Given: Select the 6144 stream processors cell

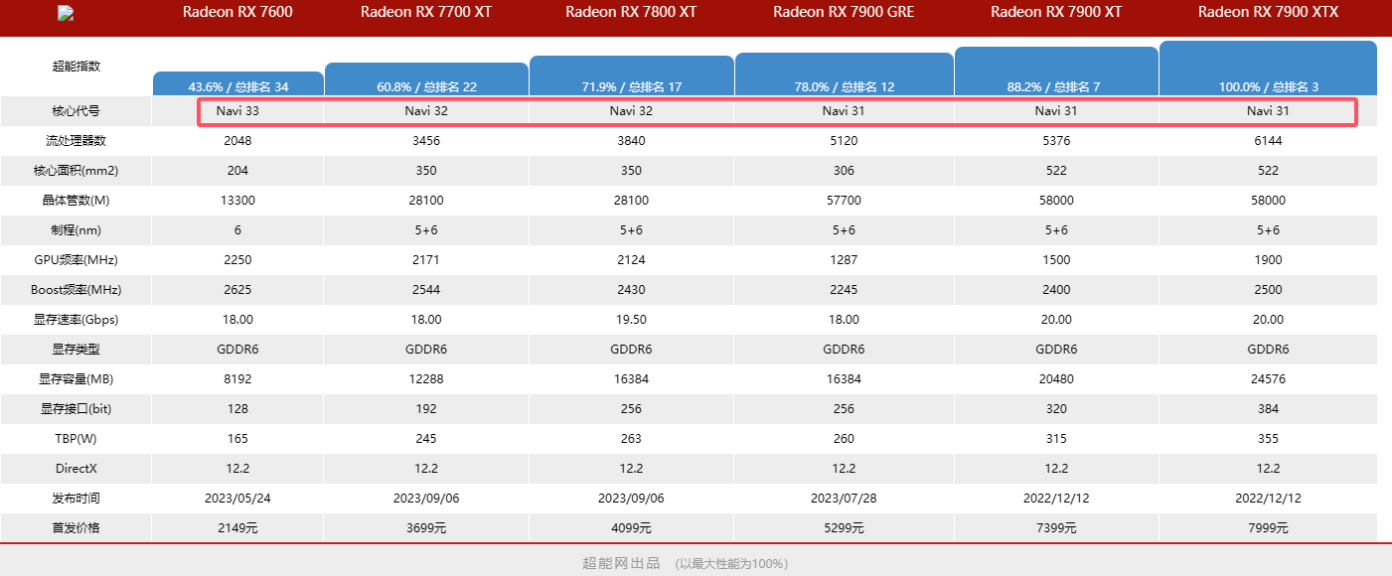Looking at the screenshot, I should tap(1268, 141).
